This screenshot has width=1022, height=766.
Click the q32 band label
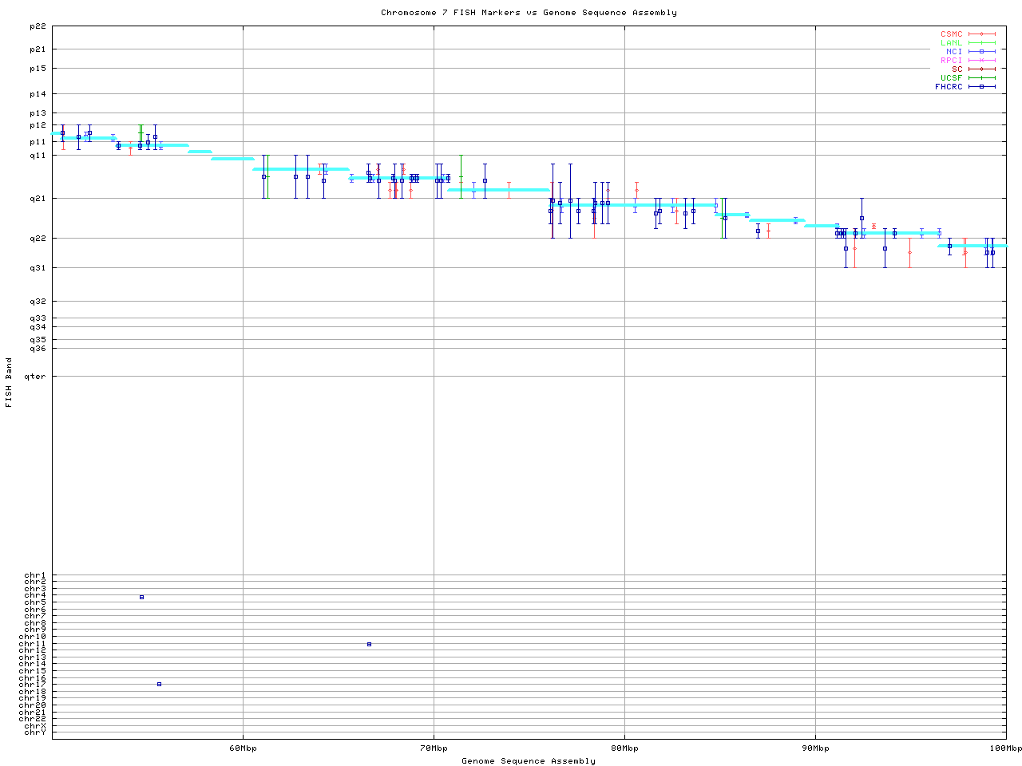38,302
